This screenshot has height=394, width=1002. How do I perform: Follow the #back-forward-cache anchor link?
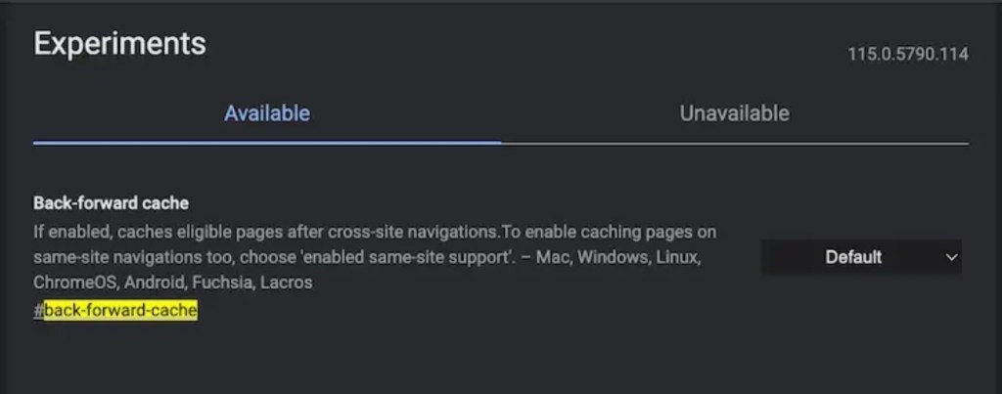point(115,311)
